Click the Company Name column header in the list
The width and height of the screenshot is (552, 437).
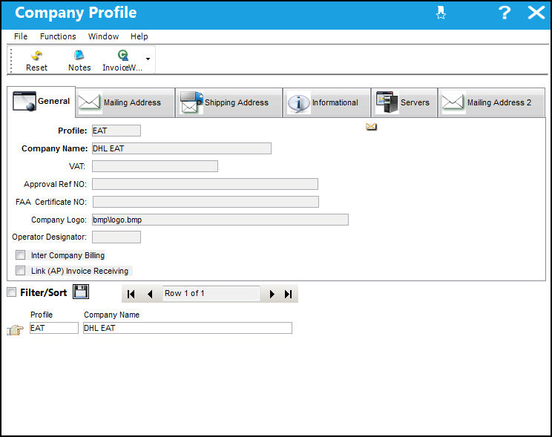[x=111, y=315]
